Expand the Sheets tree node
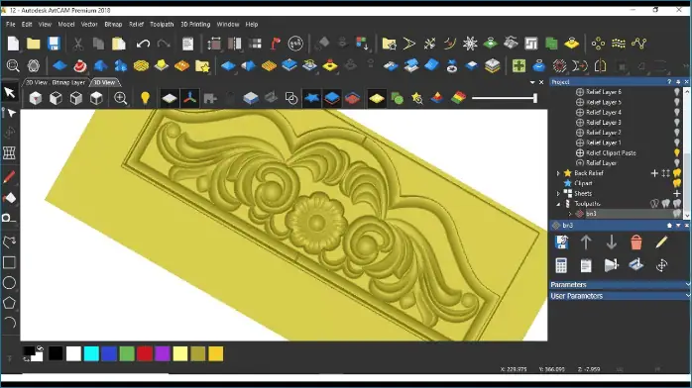Viewport: 692px width, 388px height. tap(558, 193)
